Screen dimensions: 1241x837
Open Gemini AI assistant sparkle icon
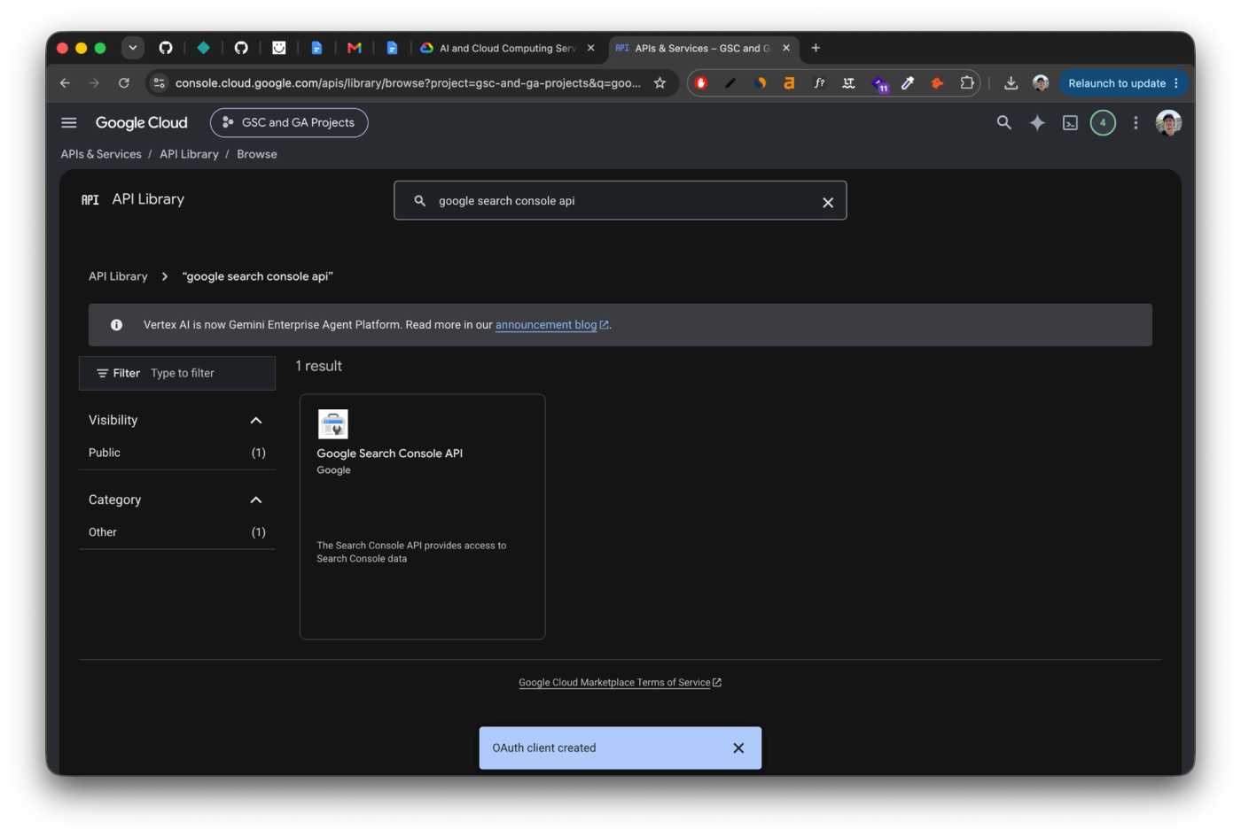[x=1037, y=123]
